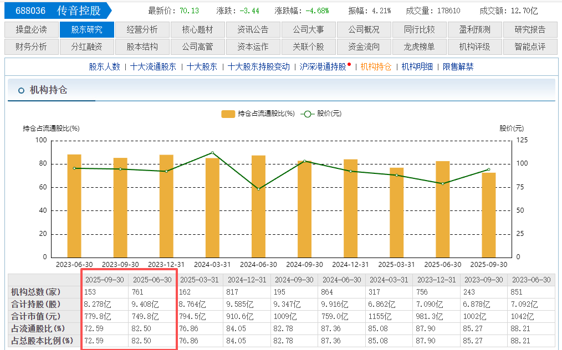Click 合计持股 value 9.916亿
562x350 pixels.
pyautogui.click(x=334, y=305)
